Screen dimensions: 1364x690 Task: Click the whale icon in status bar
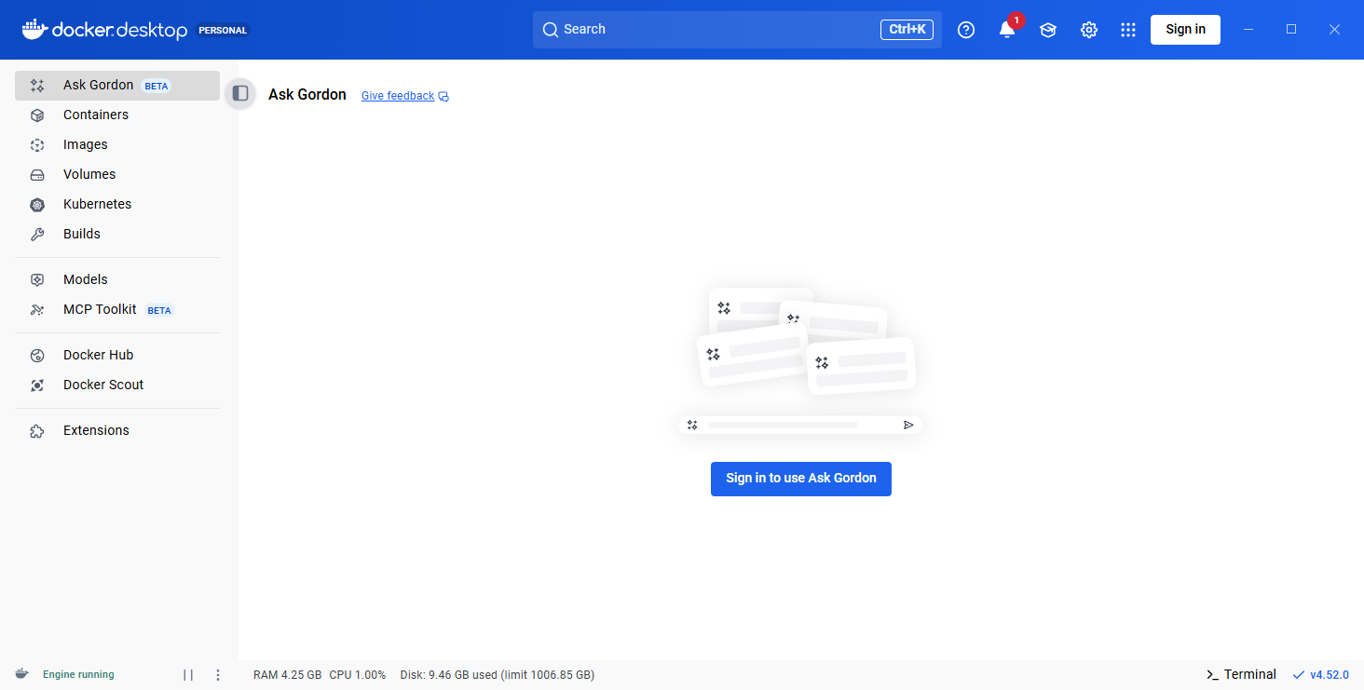21,674
